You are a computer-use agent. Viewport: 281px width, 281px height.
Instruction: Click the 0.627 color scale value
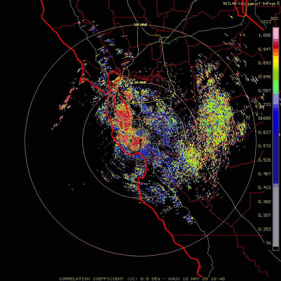click(x=264, y=132)
